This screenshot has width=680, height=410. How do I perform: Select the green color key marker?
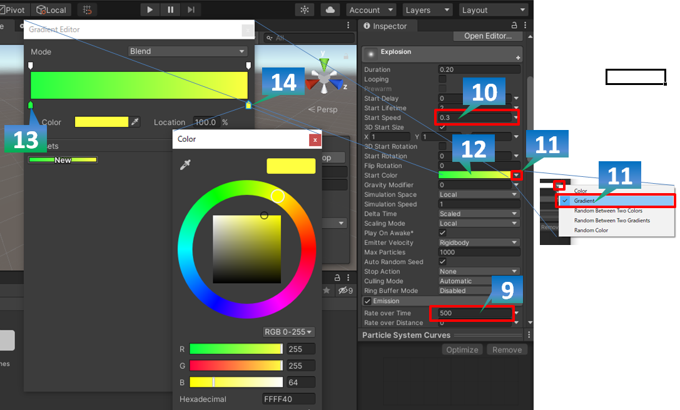coord(31,105)
